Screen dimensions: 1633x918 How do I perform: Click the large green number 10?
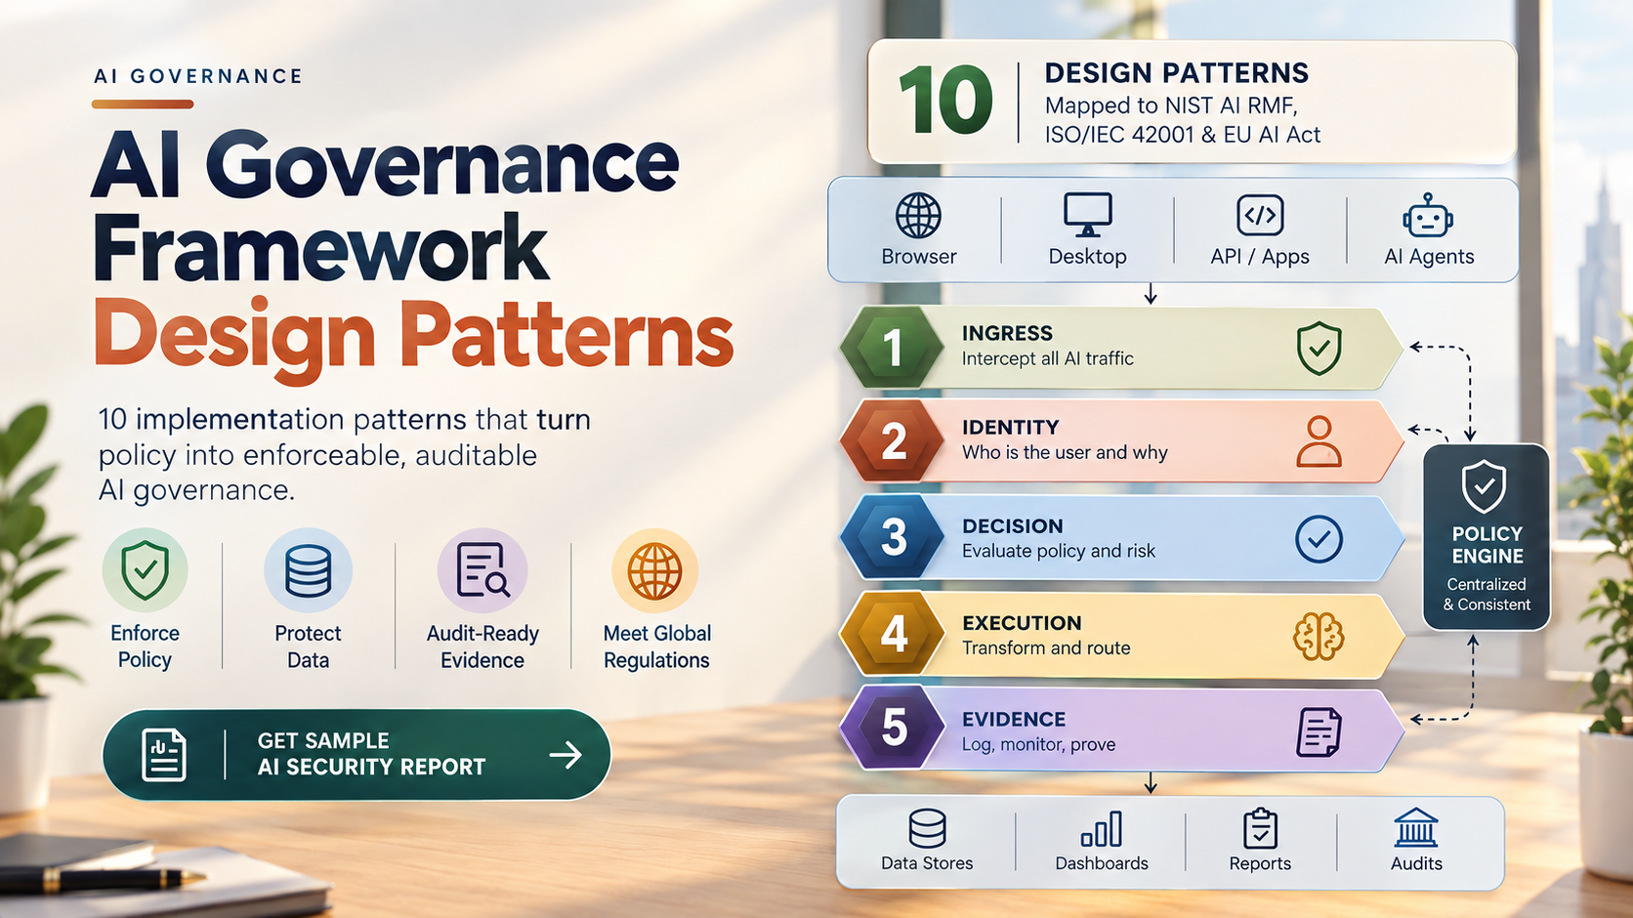pyautogui.click(x=945, y=101)
